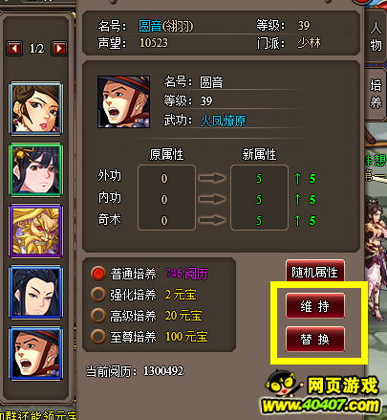Viewport: 387px width, 420px height.
Task: Select the green-framed dark-haired girl portrait
Action: (x=35, y=169)
